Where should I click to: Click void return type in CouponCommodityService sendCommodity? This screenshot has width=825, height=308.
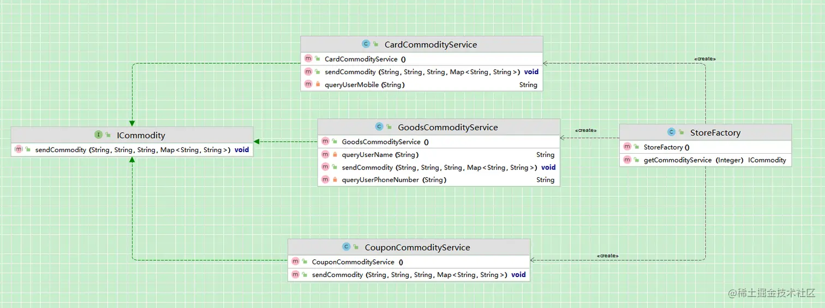coord(518,275)
